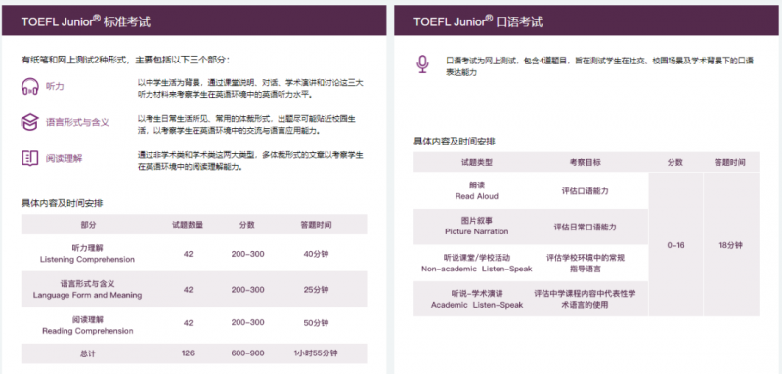This screenshot has width=782, height=374.
Task: Click the Non-academic Listen-Speak cell
Action: 477,263
